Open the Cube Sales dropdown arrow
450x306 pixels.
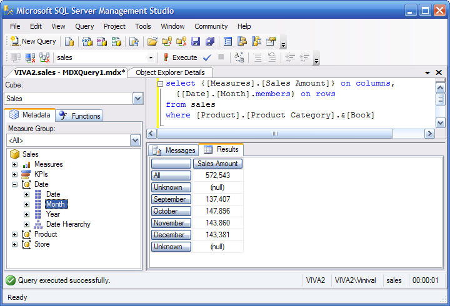pos(137,99)
